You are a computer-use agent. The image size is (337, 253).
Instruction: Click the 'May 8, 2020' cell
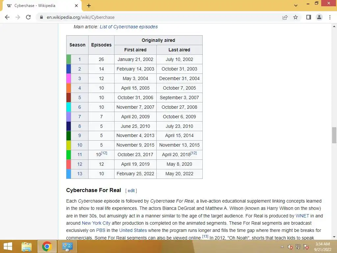click(x=179, y=164)
